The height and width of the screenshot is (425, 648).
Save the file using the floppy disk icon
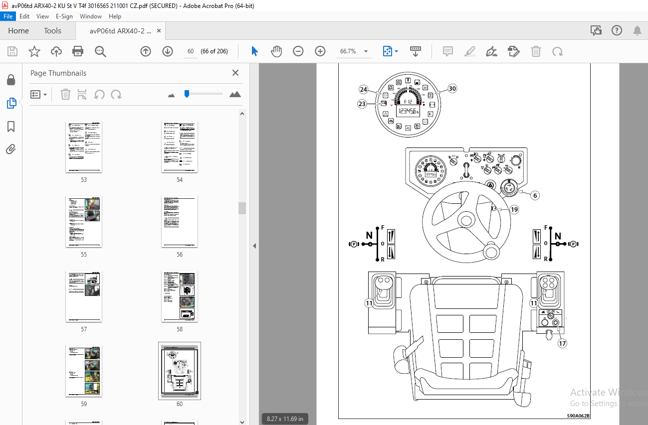(12, 51)
